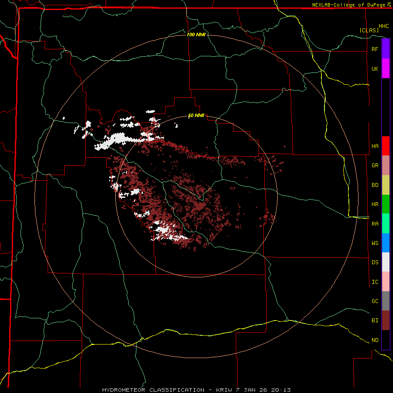Click the IC legend label
Image resolution: width=393 pixels, height=393 pixels.
click(375, 282)
